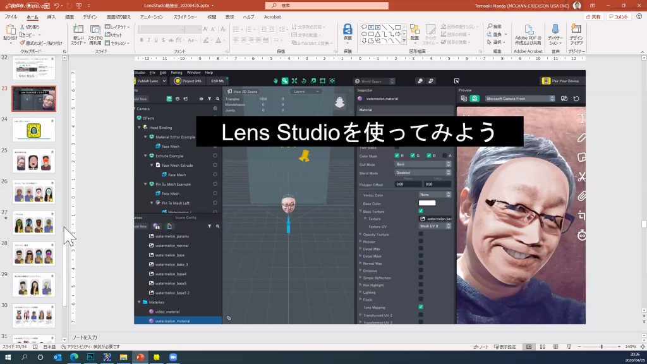Viewport: 647px width, 364px height.
Task: Click the Undo arrow in the title bar
Action: pos(56,6)
